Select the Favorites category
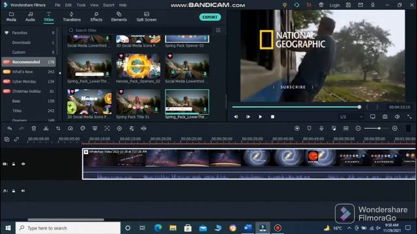This screenshot has height=234, width=417. pos(29,33)
